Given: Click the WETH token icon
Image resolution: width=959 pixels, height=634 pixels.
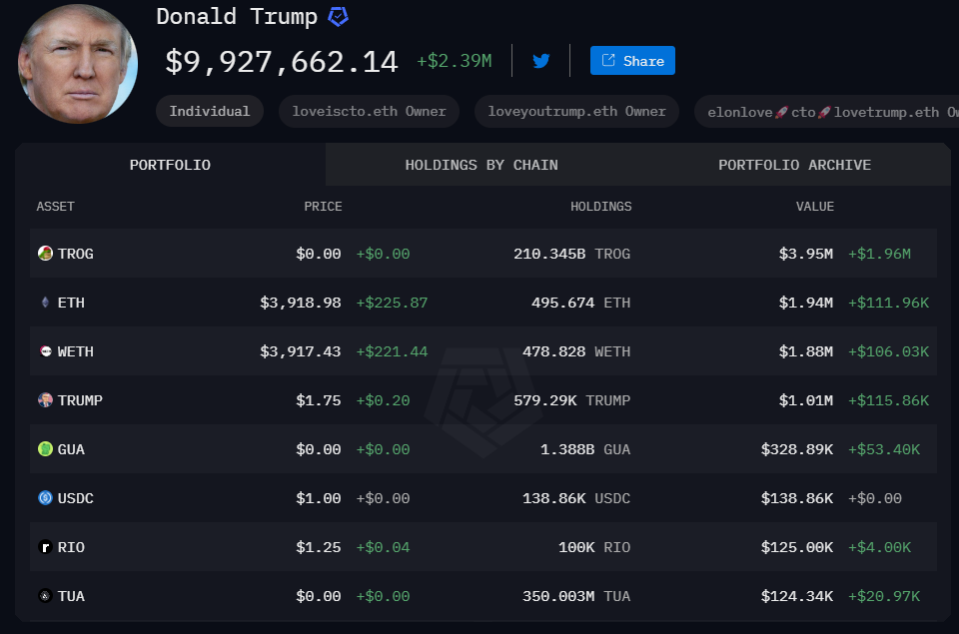Looking at the screenshot, I should [45, 350].
